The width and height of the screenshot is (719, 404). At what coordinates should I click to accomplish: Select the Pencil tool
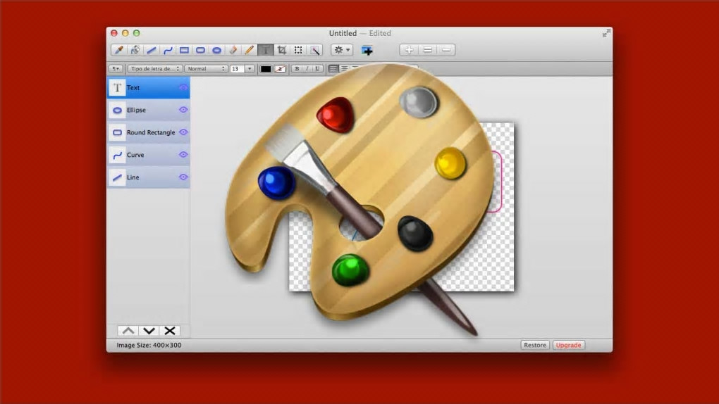coord(250,50)
